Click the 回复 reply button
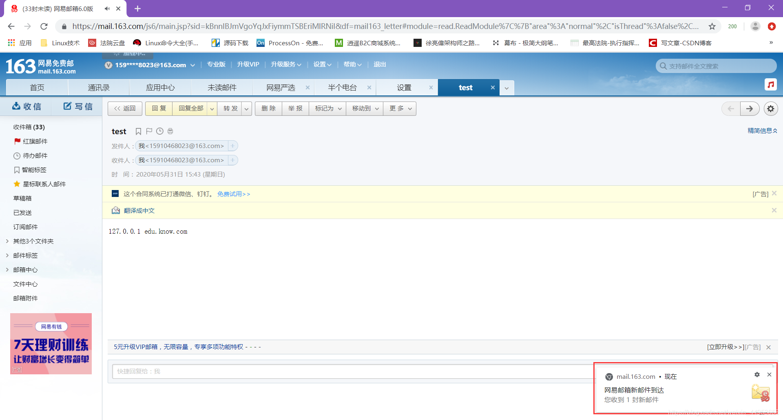The image size is (783, 420). click(x=159, y=108)
